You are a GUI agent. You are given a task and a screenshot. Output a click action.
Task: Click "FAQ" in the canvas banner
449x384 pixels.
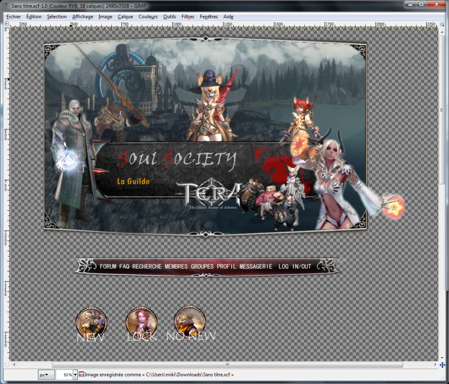click(124, 267)
